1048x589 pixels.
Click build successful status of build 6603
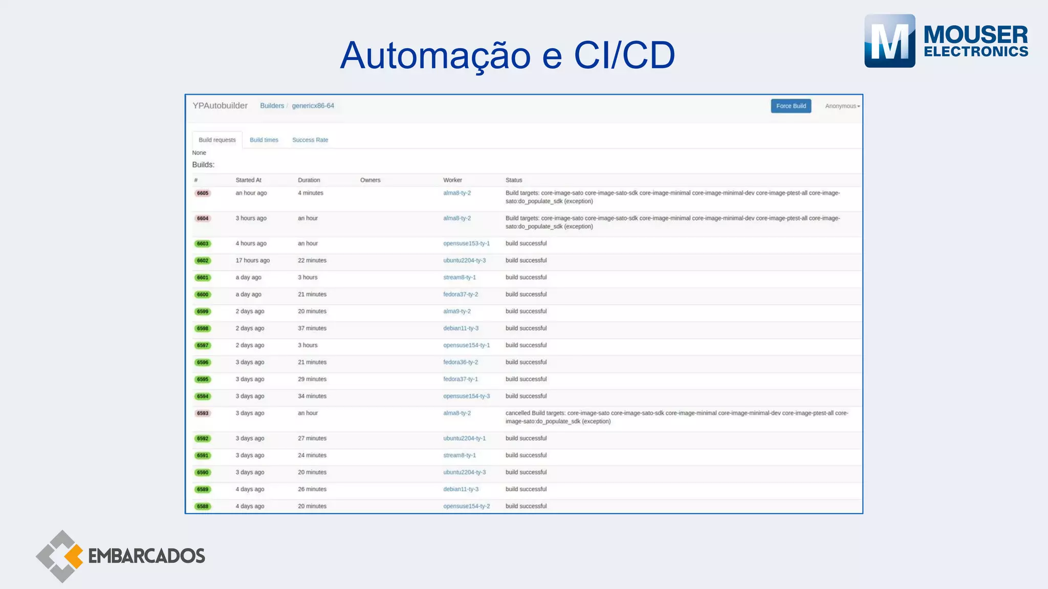[526, 243]
